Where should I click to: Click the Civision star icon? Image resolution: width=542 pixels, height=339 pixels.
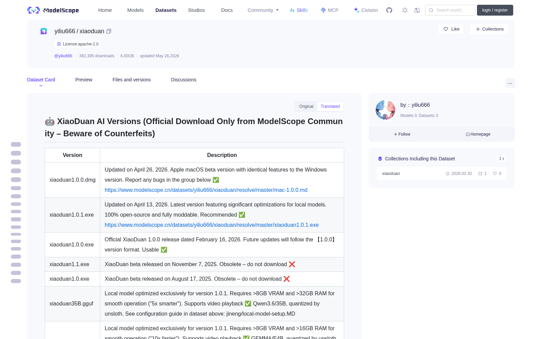356,10
